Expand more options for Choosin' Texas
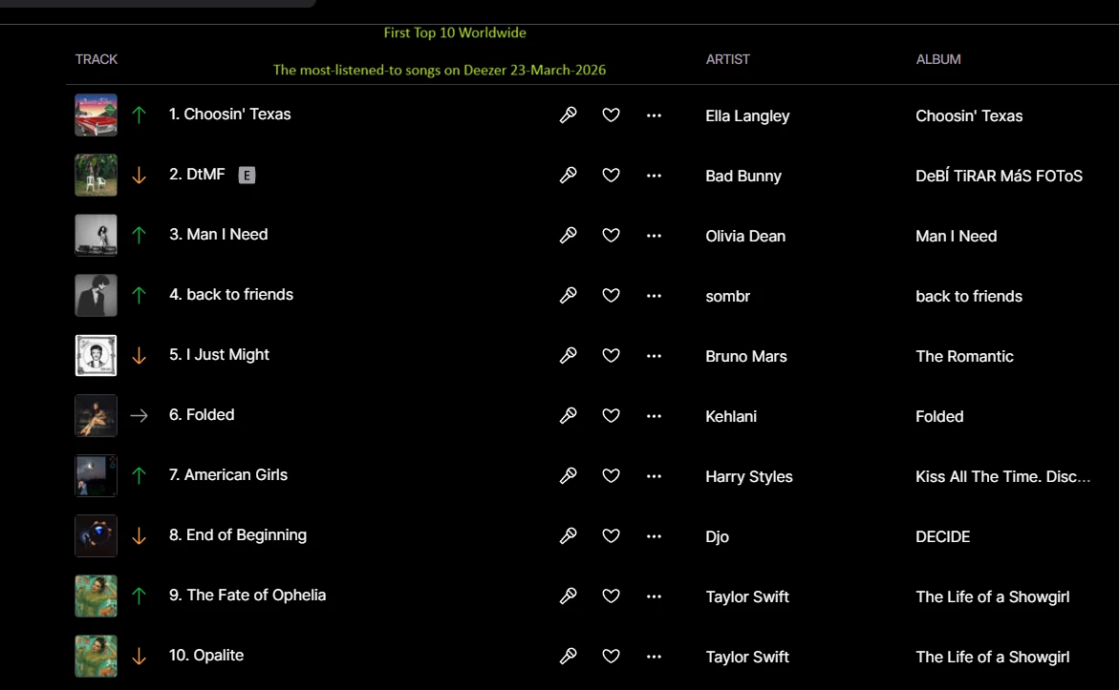 654,115
